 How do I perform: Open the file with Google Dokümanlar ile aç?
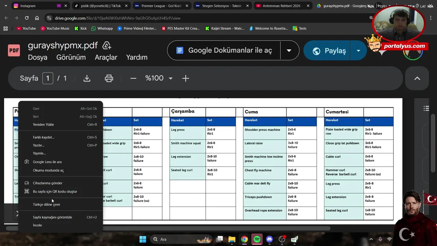pos(224,51)
